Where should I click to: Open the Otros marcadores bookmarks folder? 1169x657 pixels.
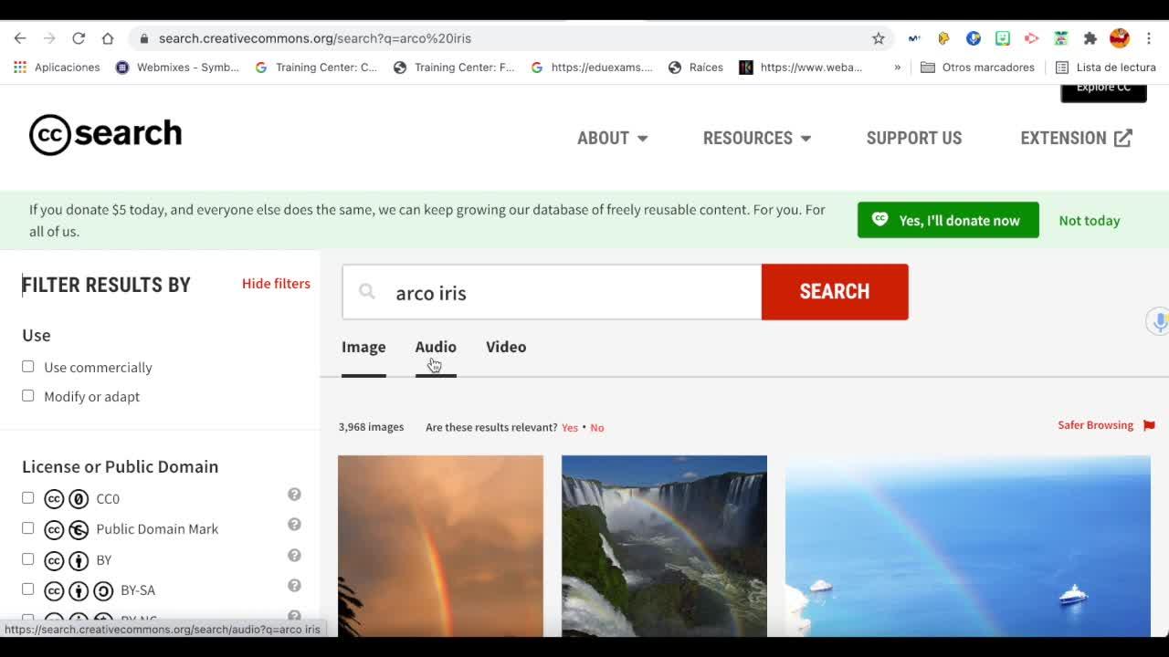point(978,68)
